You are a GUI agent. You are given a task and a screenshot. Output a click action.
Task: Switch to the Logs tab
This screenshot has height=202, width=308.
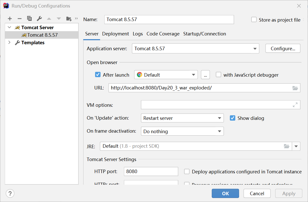point(138,34)
